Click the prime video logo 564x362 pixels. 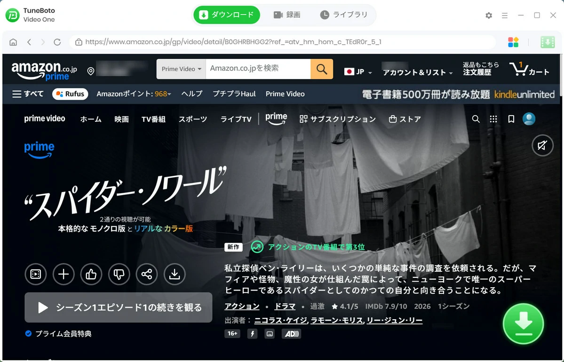45,119
